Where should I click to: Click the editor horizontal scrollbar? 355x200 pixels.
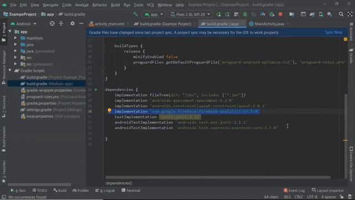[217, 177]
